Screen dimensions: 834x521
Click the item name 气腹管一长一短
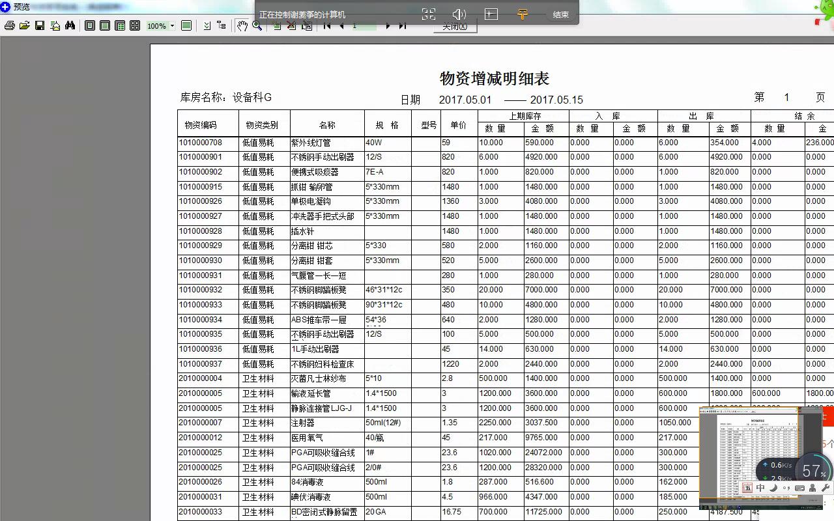click(319, 275)
